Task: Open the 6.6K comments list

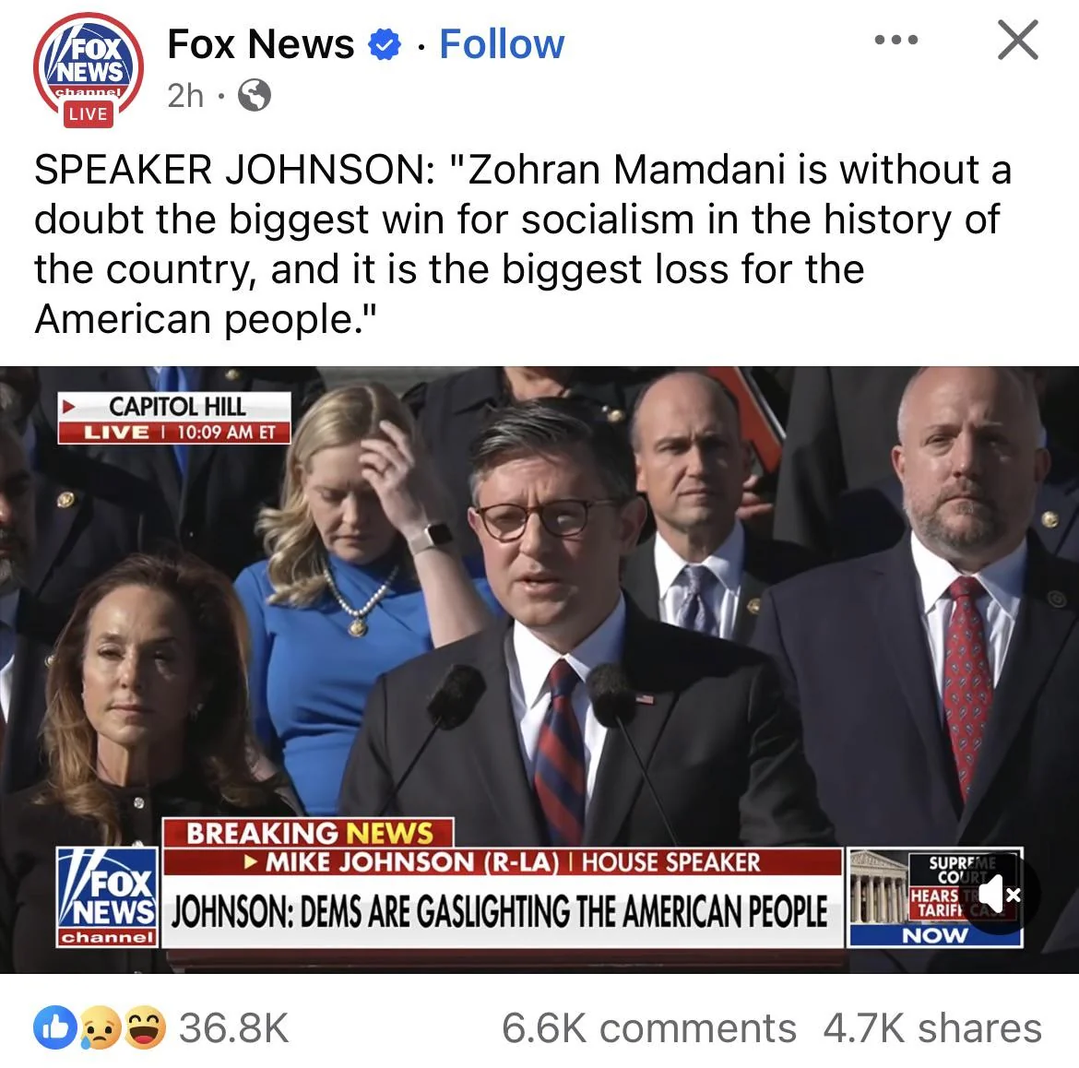Action: pyautogui.click(x=649, y=1028)
